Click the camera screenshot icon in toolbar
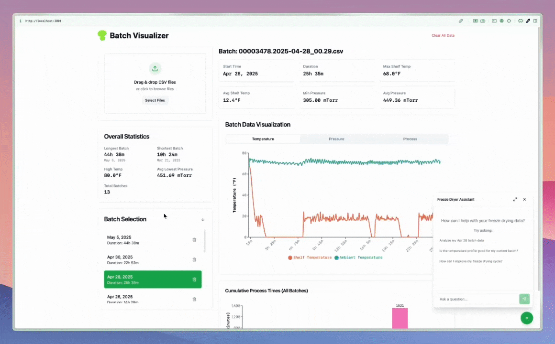The image size is (555, 344). coord(483,21)
